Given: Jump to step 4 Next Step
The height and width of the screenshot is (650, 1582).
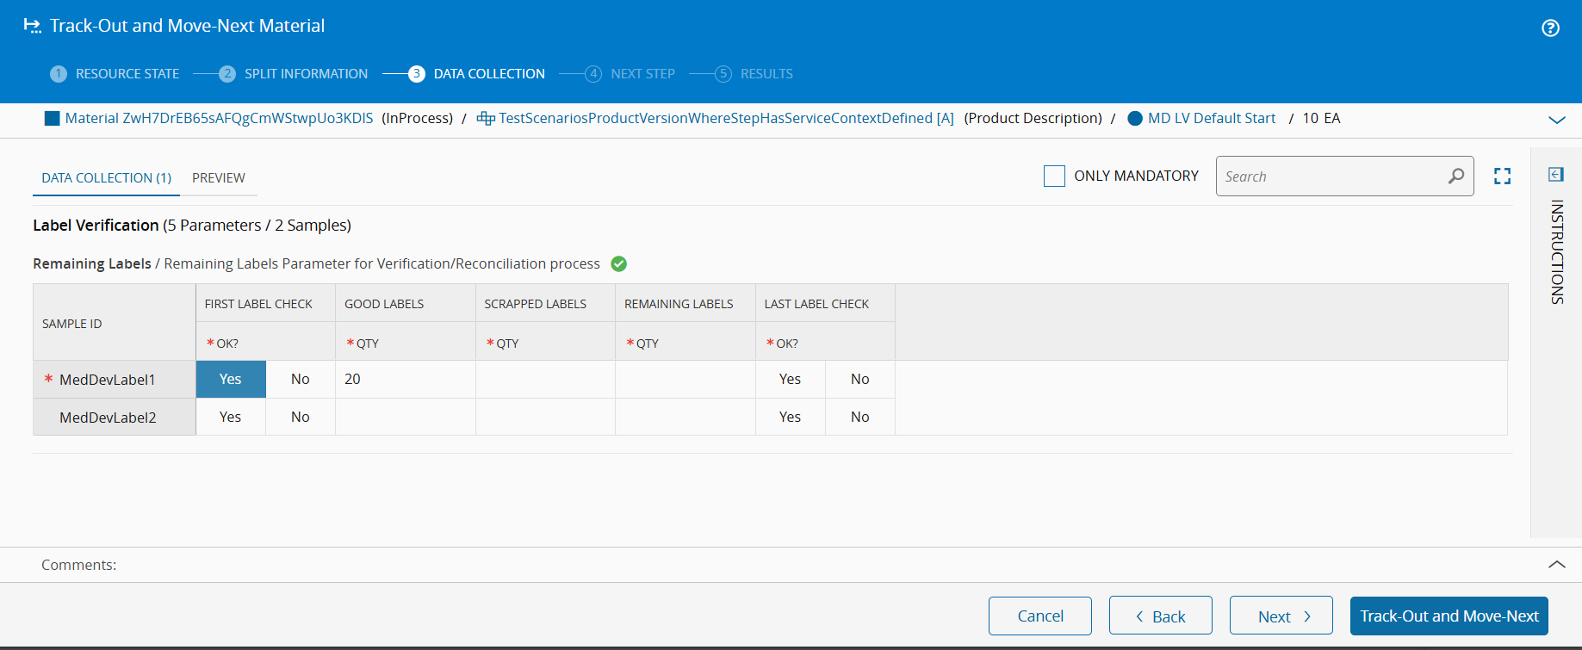Looking at the screenshot, I should [630, 74].
